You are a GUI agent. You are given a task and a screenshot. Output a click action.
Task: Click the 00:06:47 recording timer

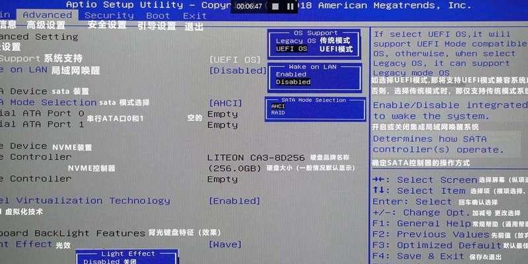click(249, 6)
